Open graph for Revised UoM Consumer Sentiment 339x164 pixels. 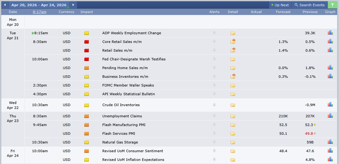330,150
